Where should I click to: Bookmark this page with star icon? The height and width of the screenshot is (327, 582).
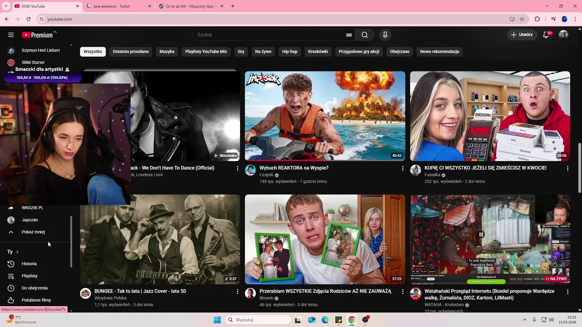(x=522, y=19)
